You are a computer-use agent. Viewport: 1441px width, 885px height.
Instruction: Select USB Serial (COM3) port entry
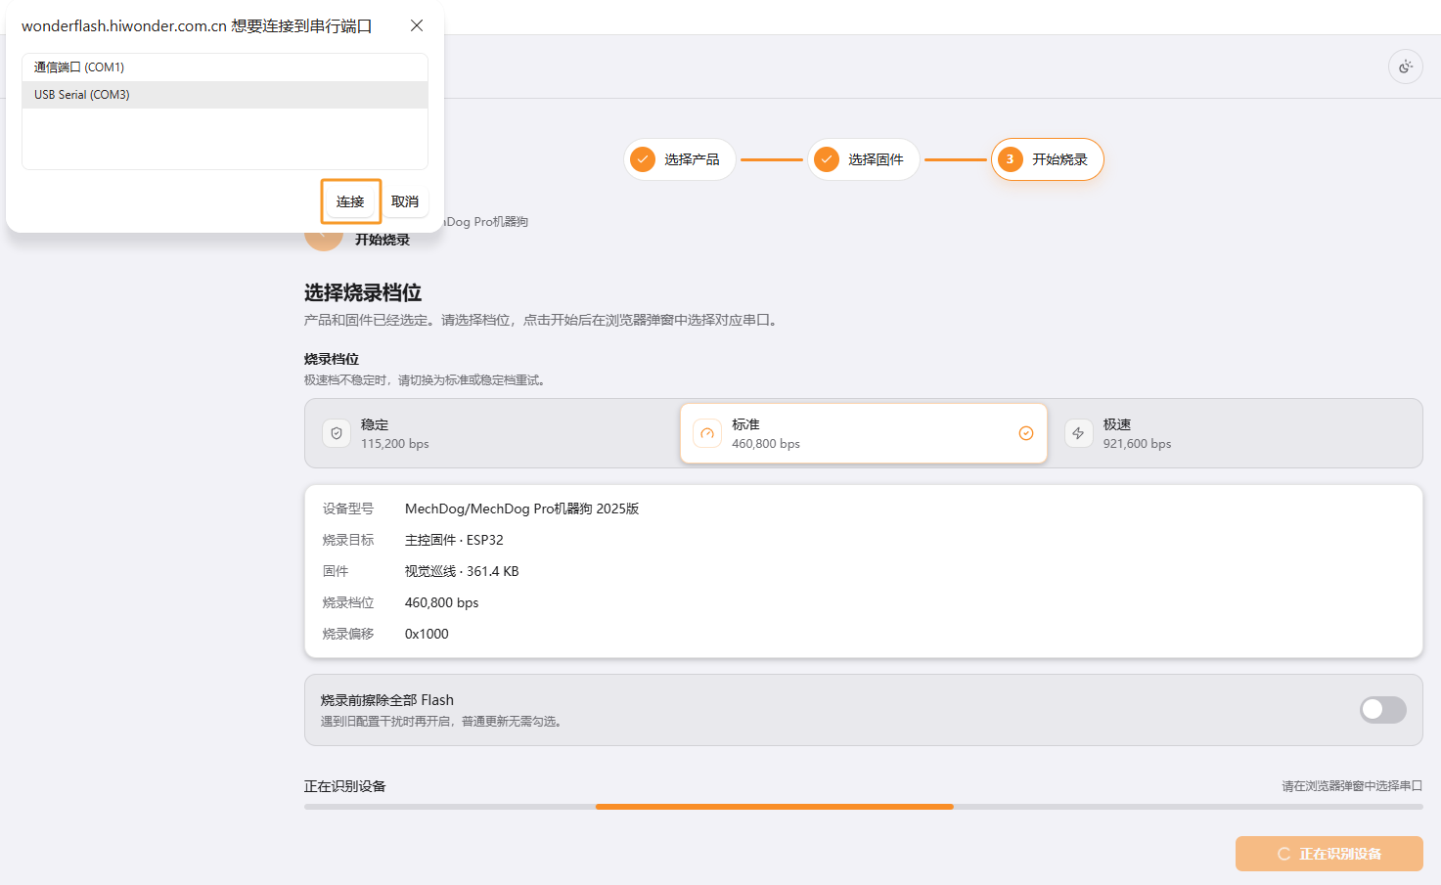click(x=225, y=95)
